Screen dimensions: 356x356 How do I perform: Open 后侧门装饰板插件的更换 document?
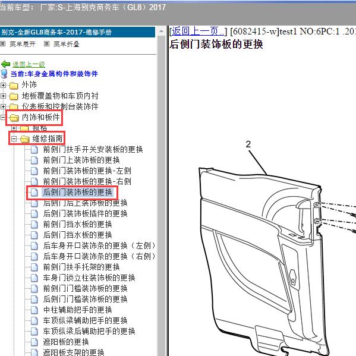pos(85,213)
